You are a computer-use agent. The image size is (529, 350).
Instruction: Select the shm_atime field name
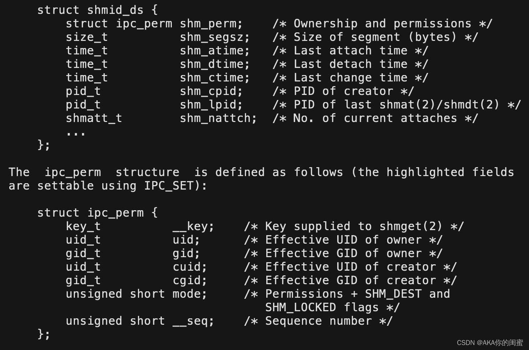(214, 51)
